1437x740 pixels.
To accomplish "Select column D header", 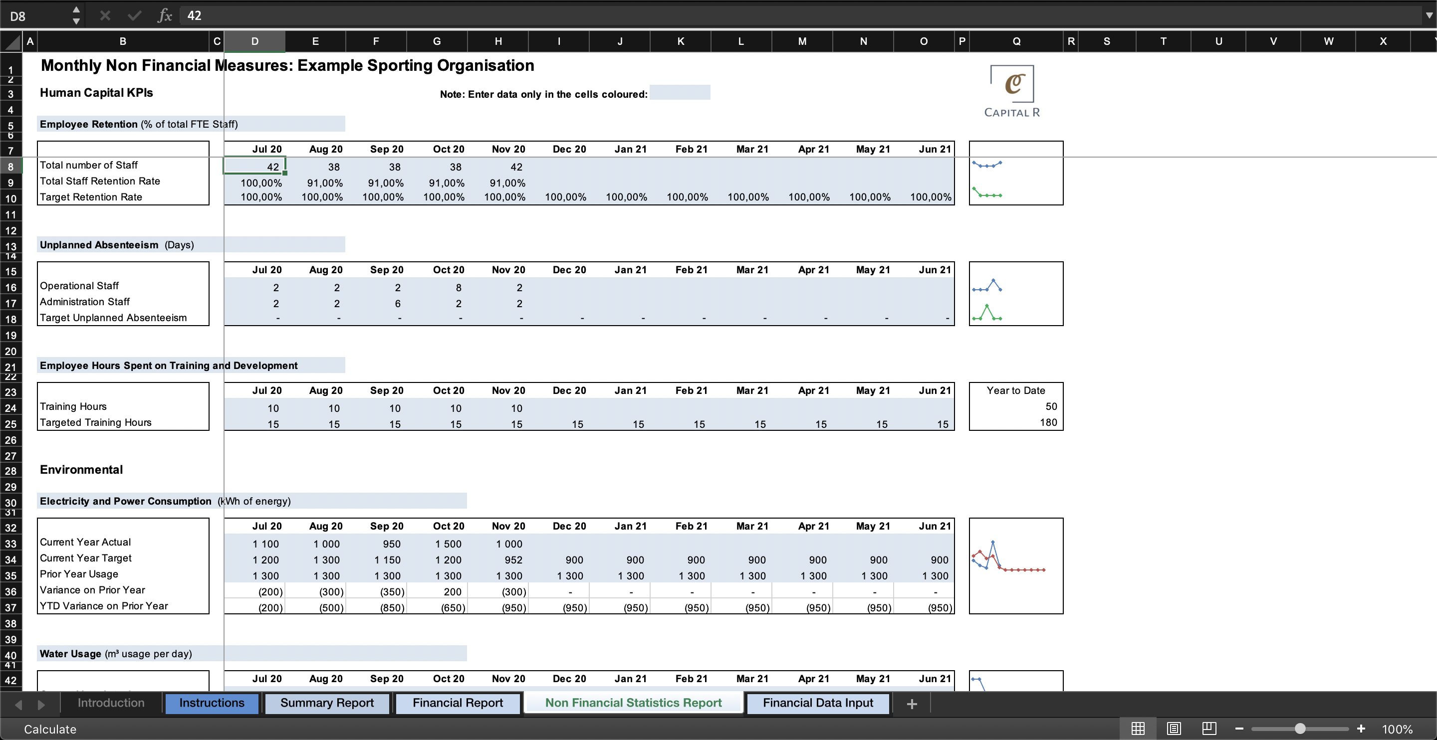I will coord(254,41).
